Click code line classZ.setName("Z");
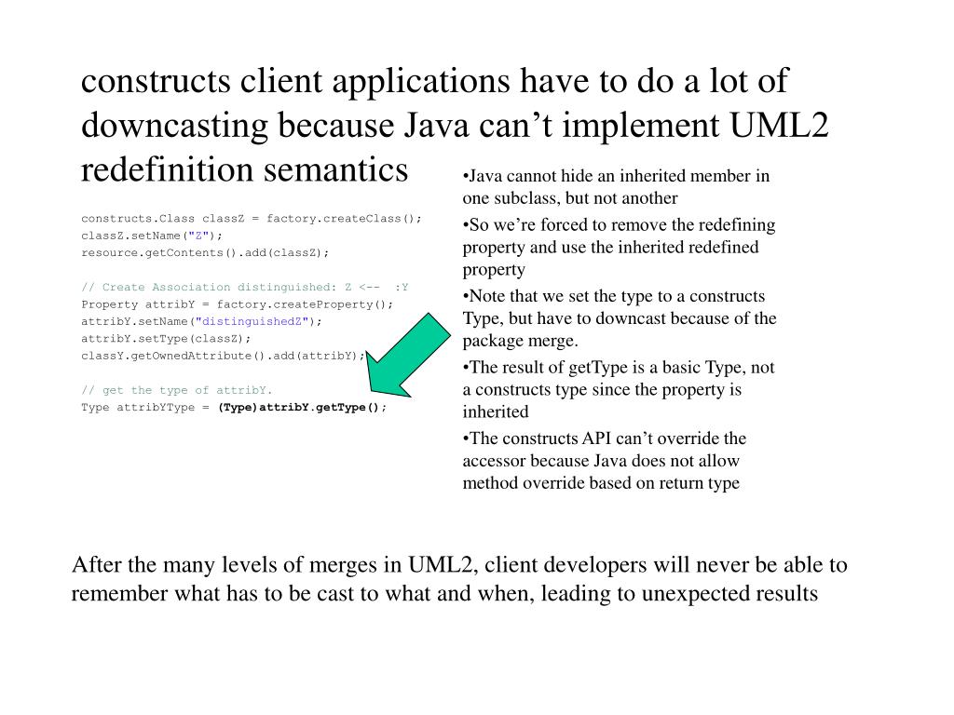Image resolution: width=954 pixels, height=715 pixels. pos(152,236)
